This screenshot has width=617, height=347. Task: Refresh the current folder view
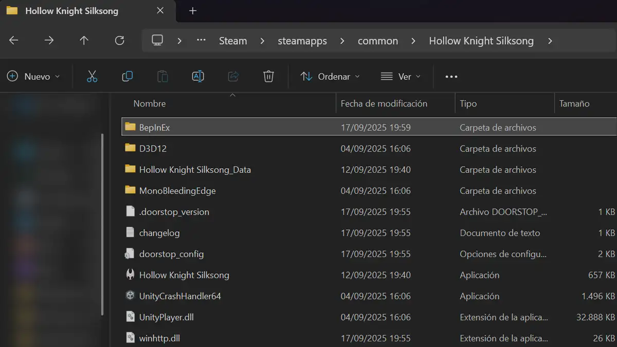(119, 41)
